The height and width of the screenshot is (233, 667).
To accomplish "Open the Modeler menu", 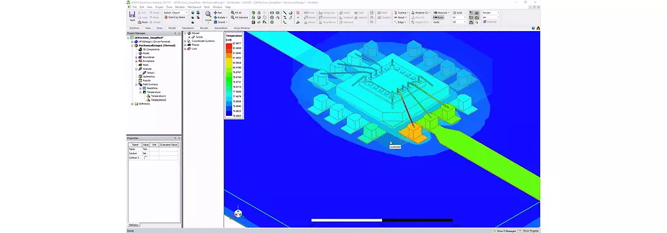I will coord(180,7).
